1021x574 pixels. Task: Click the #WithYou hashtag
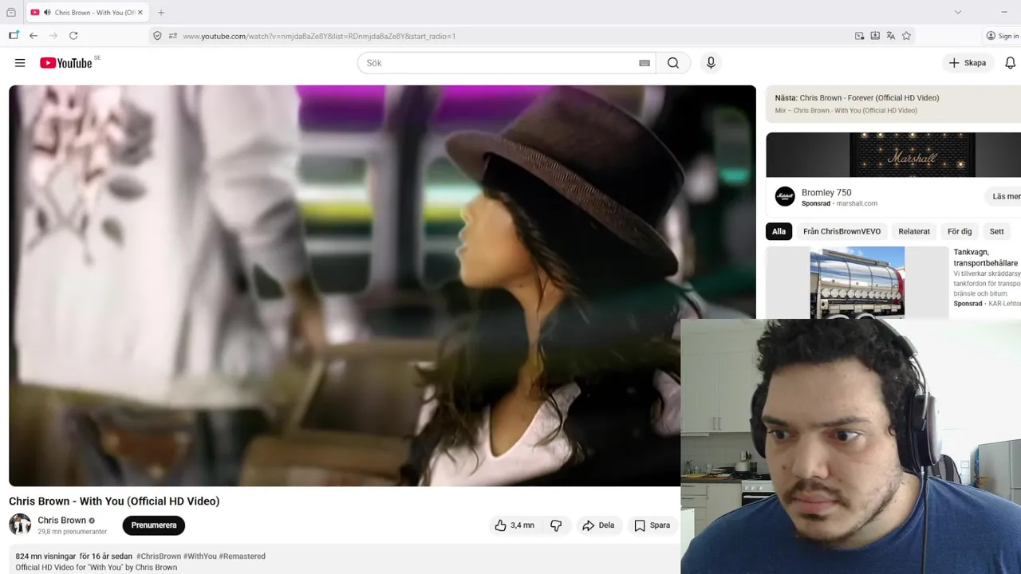200,556
